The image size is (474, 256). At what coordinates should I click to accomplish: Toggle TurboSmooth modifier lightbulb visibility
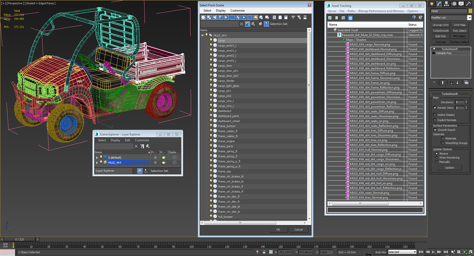click(434, 49)
